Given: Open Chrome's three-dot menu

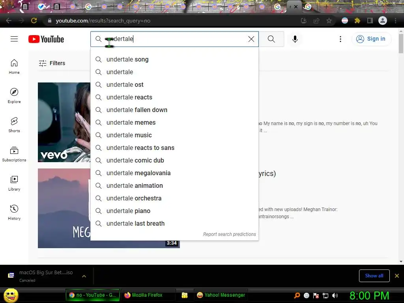Looking at the screenshot, I should click(395, 21).
